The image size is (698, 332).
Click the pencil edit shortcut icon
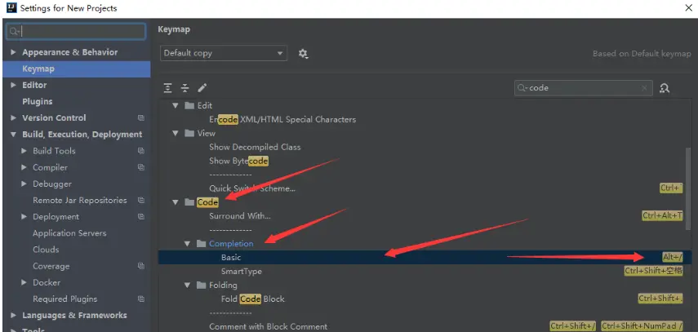tap(202, 88)
